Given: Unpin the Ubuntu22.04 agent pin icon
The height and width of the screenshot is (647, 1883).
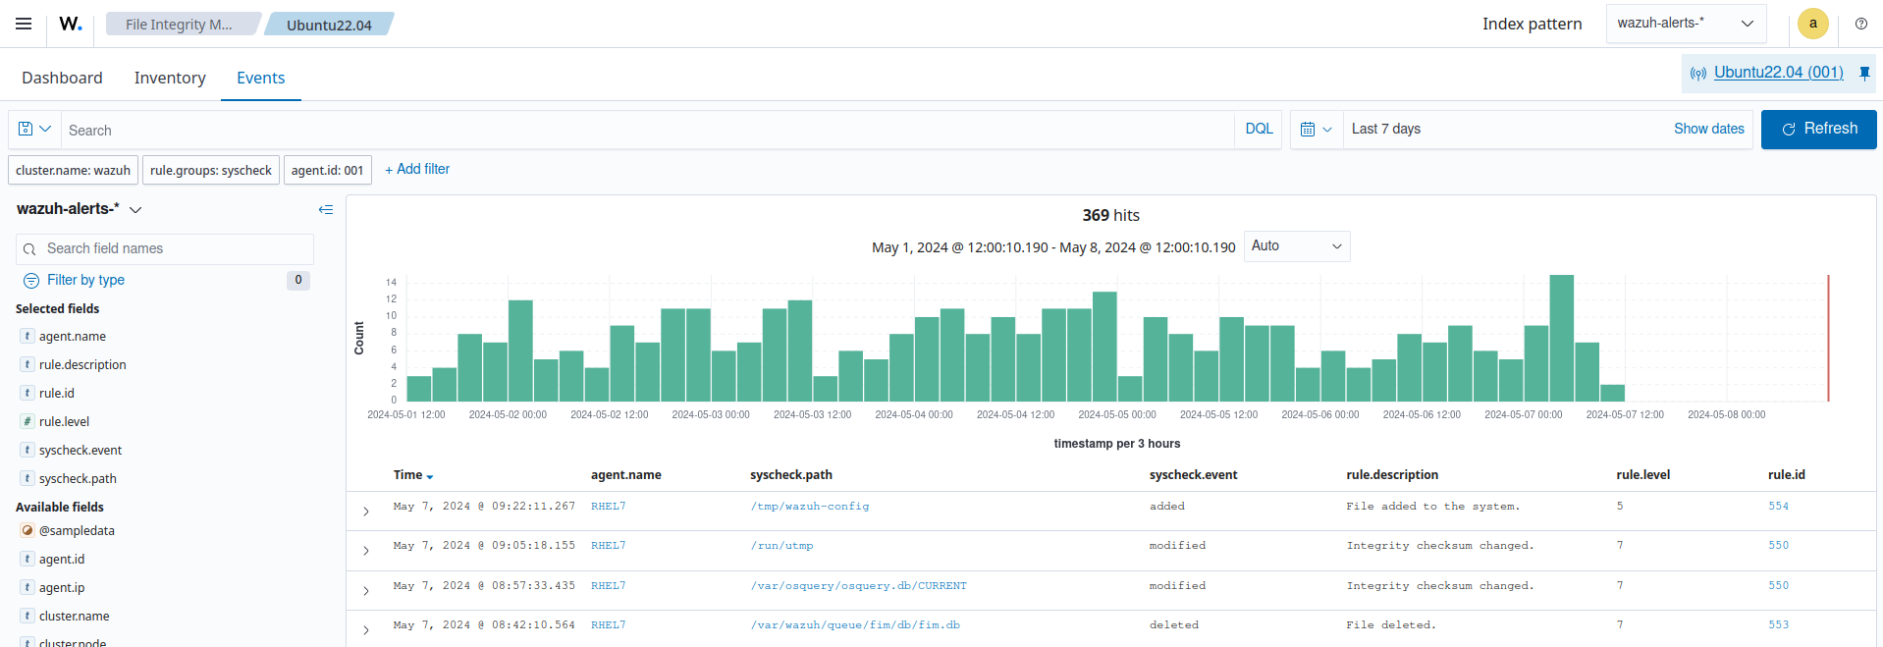Looking at the screenshot, I should pos(1864,73).
